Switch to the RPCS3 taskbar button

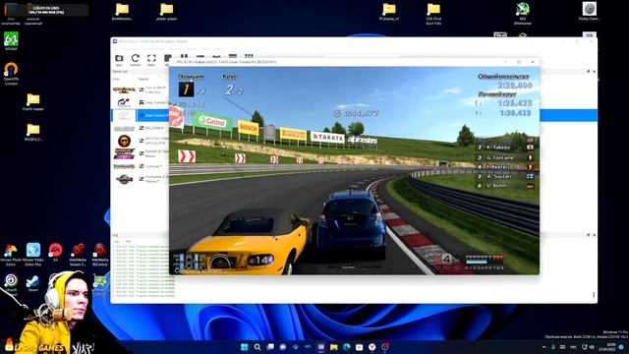(321, 347)
